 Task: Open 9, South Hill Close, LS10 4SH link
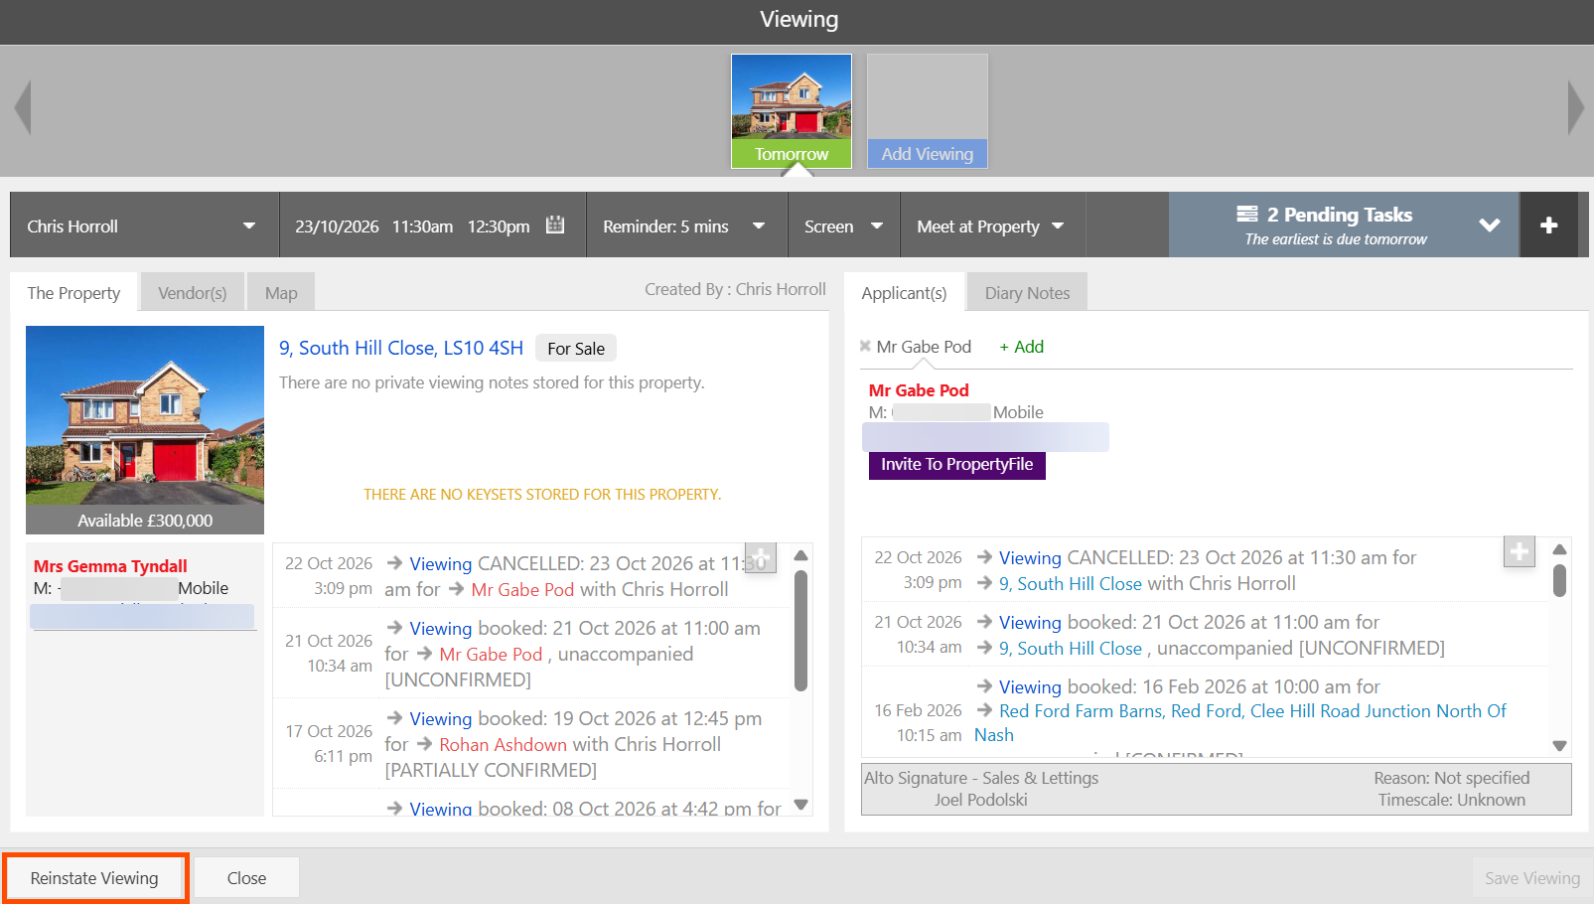coord(401,348)
